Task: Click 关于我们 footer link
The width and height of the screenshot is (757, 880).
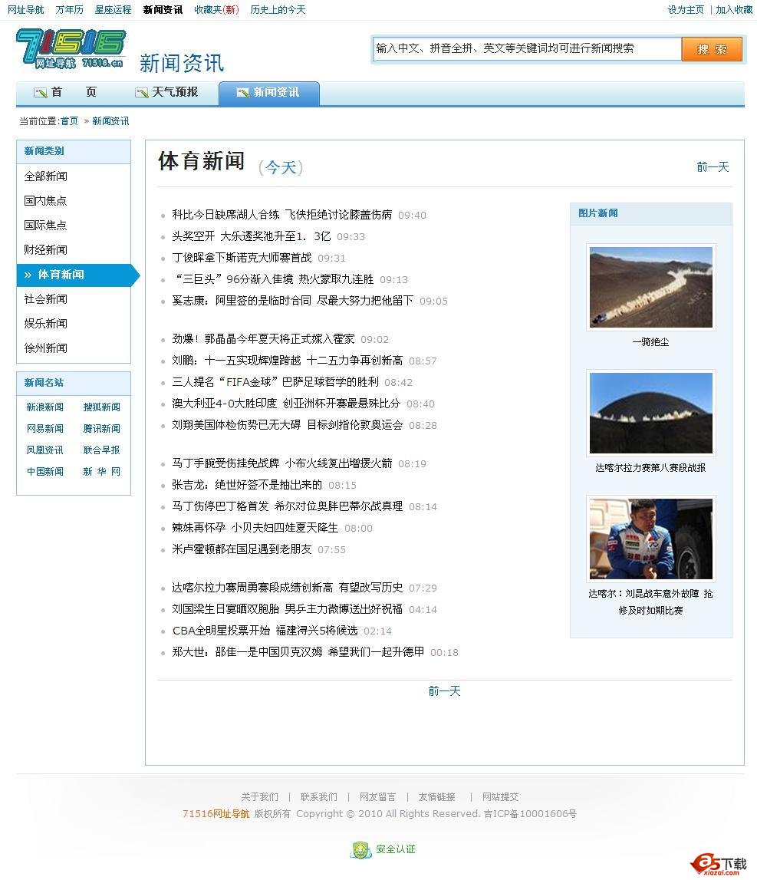Action: pos(259,797)
